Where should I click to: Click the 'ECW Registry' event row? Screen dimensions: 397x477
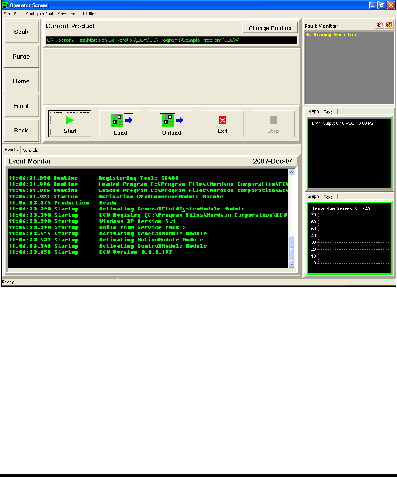coord(148,215)
